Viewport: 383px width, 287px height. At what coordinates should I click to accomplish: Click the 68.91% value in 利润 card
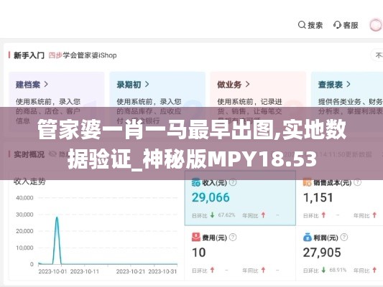tap(338, 270)
